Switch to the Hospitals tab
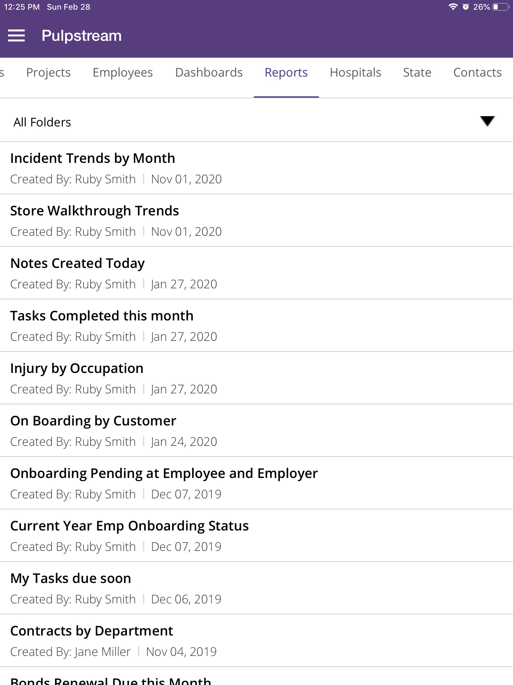The width and height of the screenshot is (513, 685). (355, 73)
